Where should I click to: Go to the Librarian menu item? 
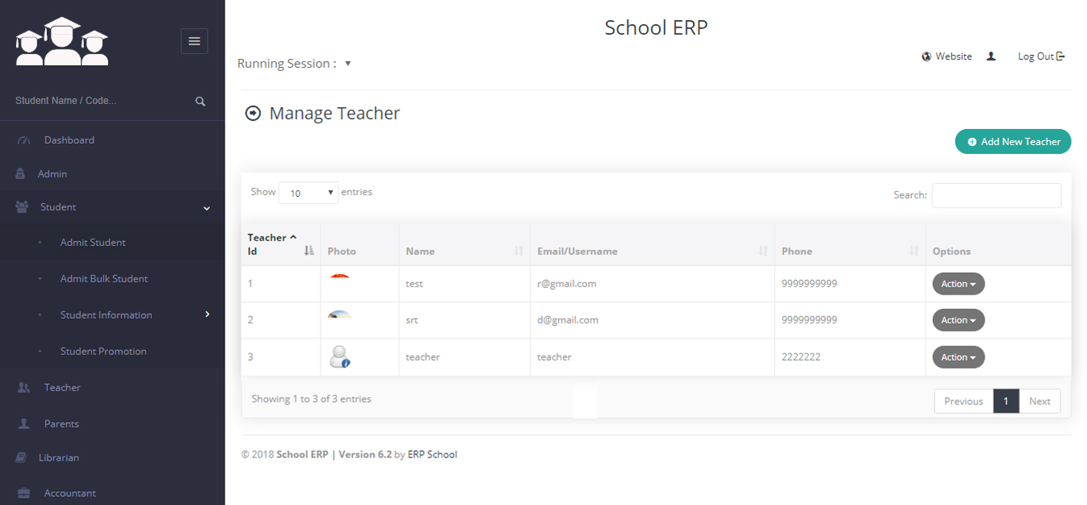58,457
